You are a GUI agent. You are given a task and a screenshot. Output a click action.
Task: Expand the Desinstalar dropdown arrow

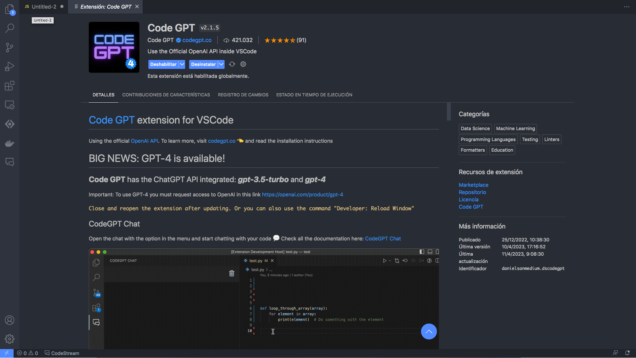pyautogui.click(x=221, y=64)
